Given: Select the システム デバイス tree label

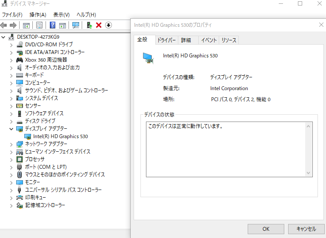Looking at the screenshot, I should point(41,98).
